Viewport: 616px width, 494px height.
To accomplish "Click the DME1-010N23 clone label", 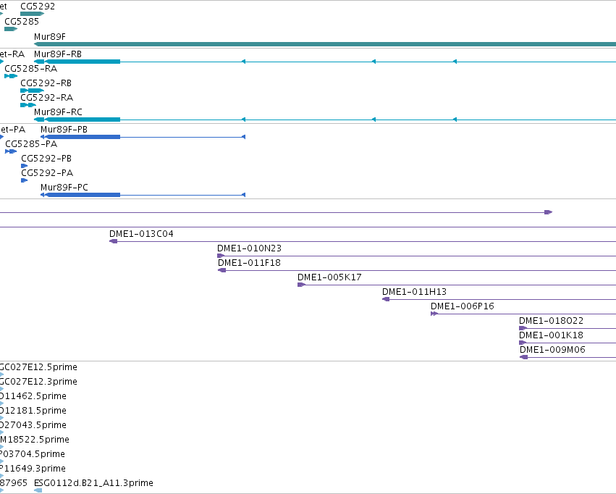I will [x=250, y=248].
